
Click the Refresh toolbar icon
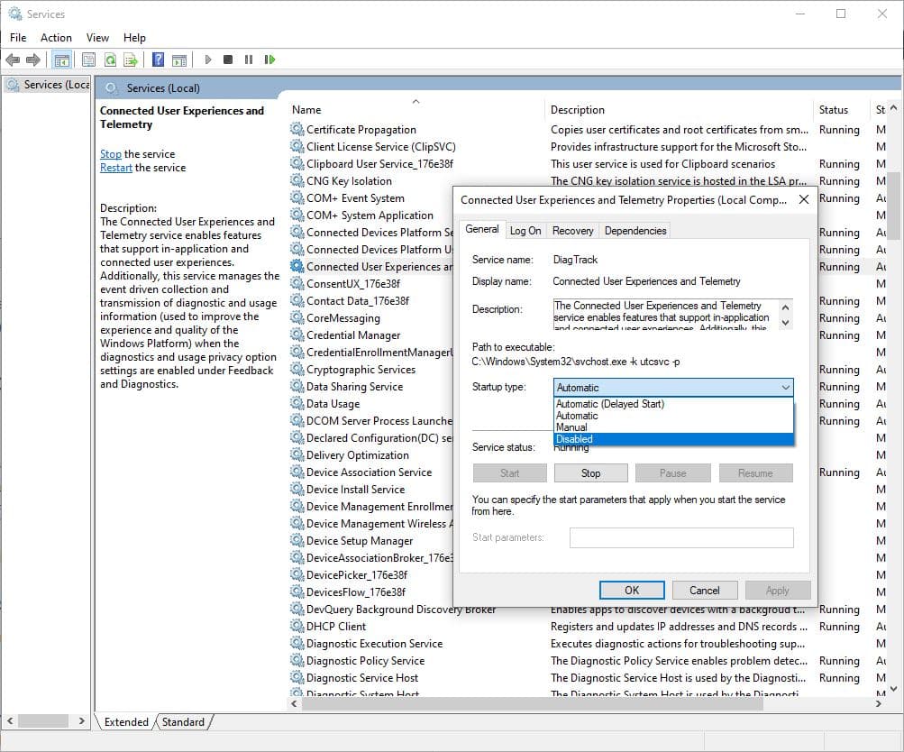(x=110, y=60)
